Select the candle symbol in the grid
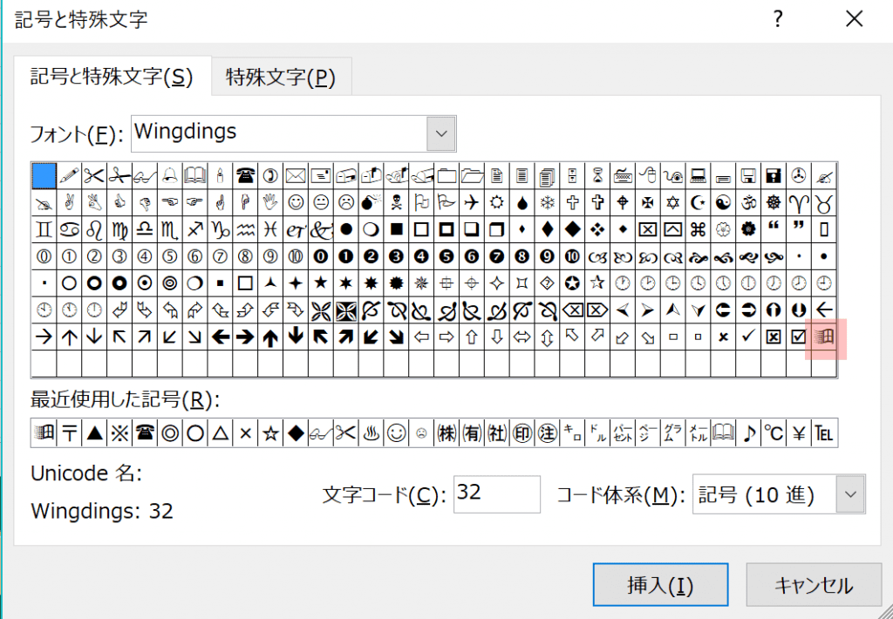Screen dimensions: 893x619 221,175
